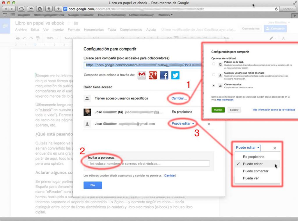Open the Archivo menu
Image resolution: width=298 pixels, height=221 pixels.
[21, 30]
